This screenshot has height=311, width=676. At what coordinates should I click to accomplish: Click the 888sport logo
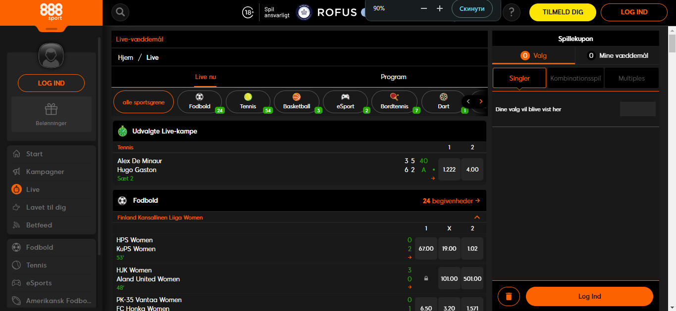(x=51, y=12)
